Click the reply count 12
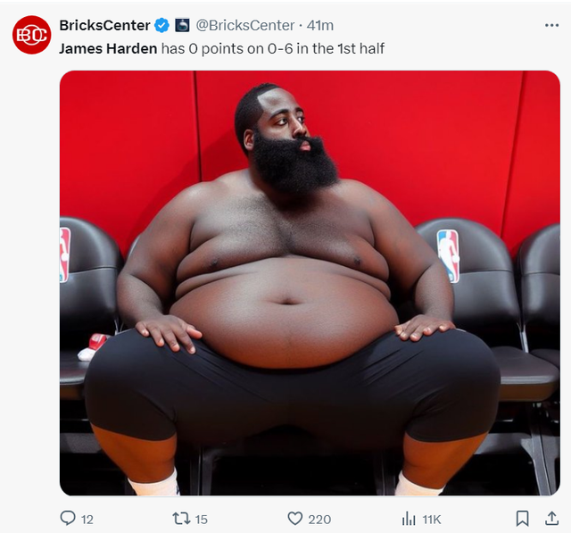The height and width of the screenshot is (533, 571). (87, 519)
